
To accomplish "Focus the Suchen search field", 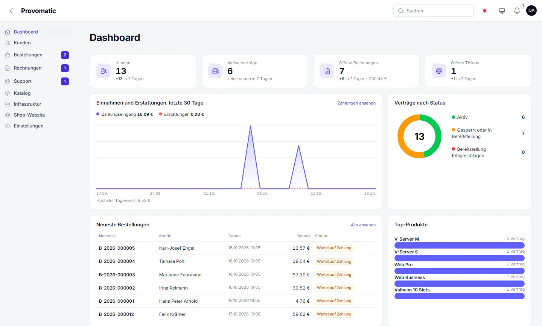I will (x=434, y=11).
